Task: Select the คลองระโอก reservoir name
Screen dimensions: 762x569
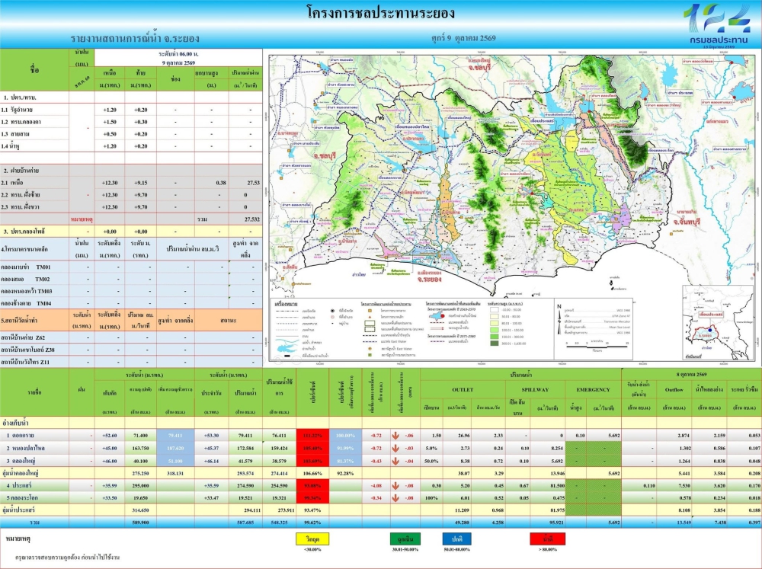Action: 22,497
